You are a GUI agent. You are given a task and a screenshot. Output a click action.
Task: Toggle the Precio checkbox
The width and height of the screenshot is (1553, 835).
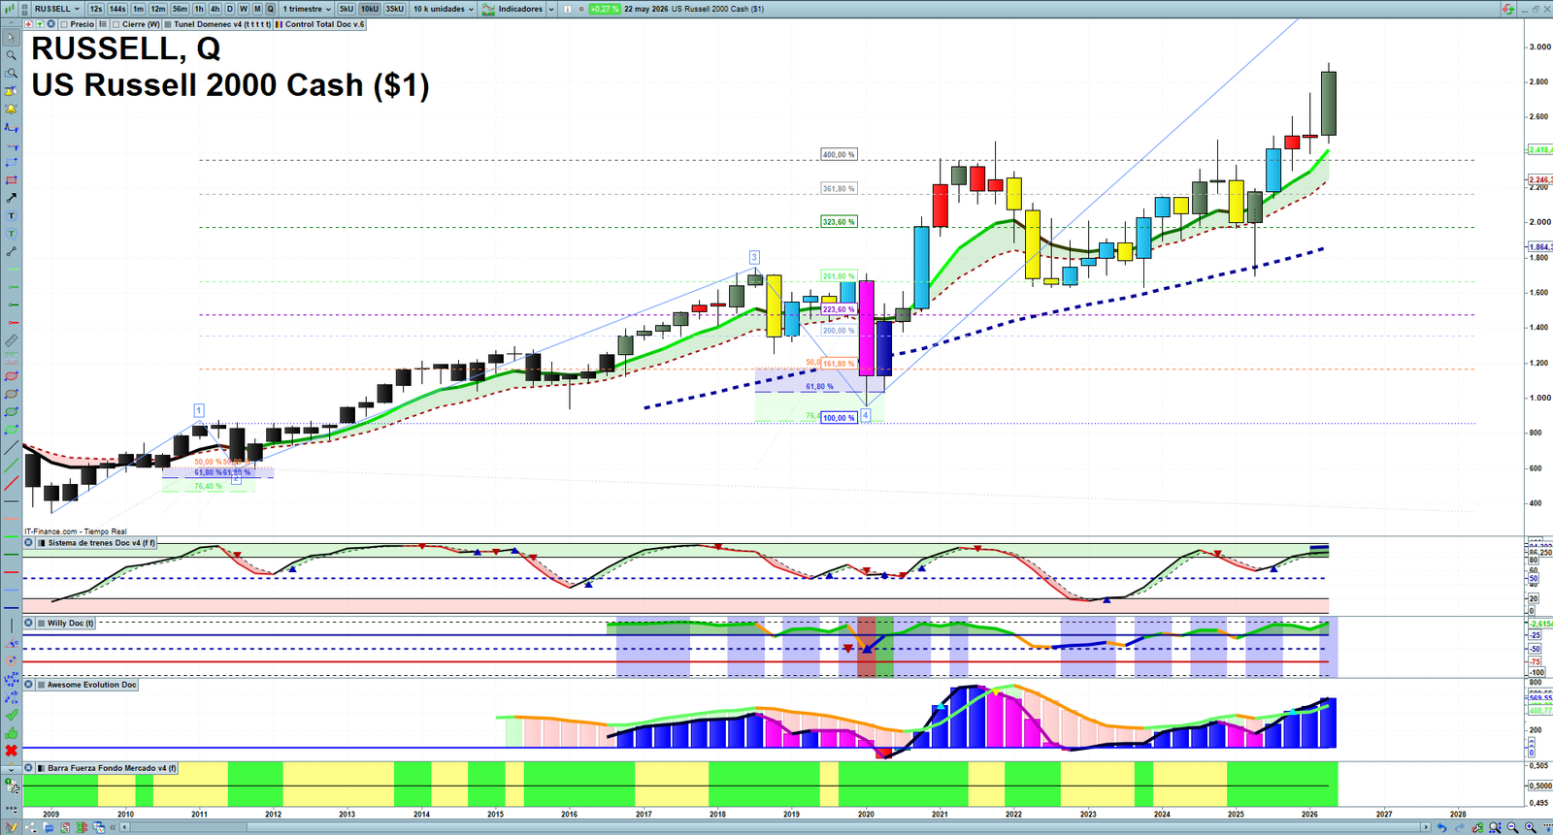pos(64,24)
